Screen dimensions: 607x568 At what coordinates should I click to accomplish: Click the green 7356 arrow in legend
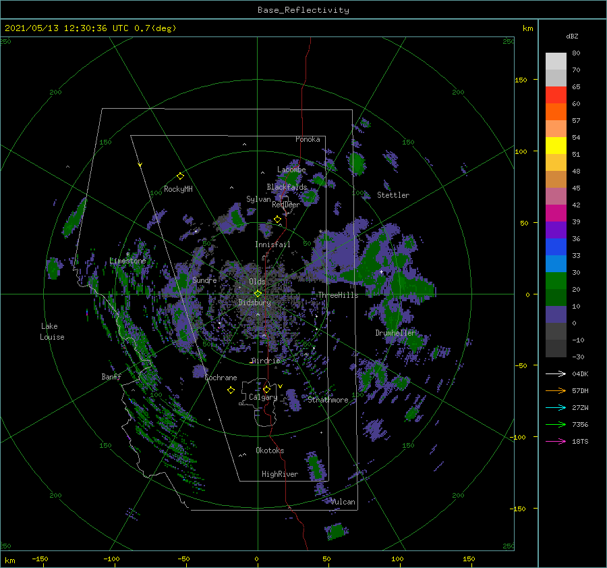(x=556, y=425)
